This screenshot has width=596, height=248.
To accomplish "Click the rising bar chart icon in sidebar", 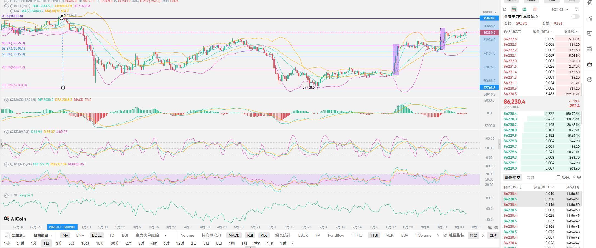I will tap(589, 18).
